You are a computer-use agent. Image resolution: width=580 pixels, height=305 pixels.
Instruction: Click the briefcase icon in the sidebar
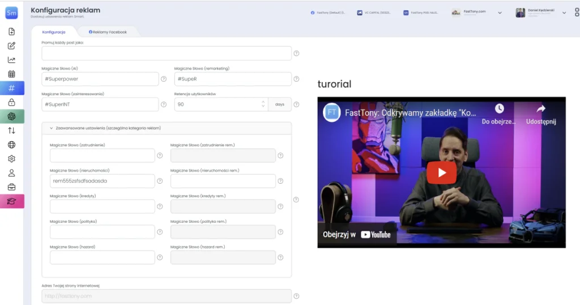11,187
